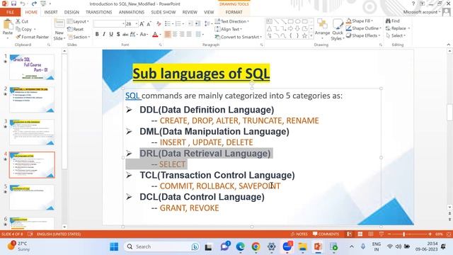Switch to Slide Sorter view in status bar

[x=360, y=234]
